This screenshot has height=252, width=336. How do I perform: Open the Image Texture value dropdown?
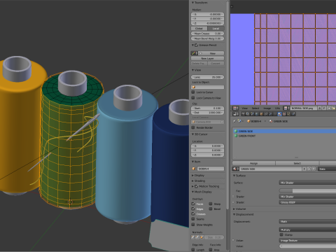pos(307,240)
